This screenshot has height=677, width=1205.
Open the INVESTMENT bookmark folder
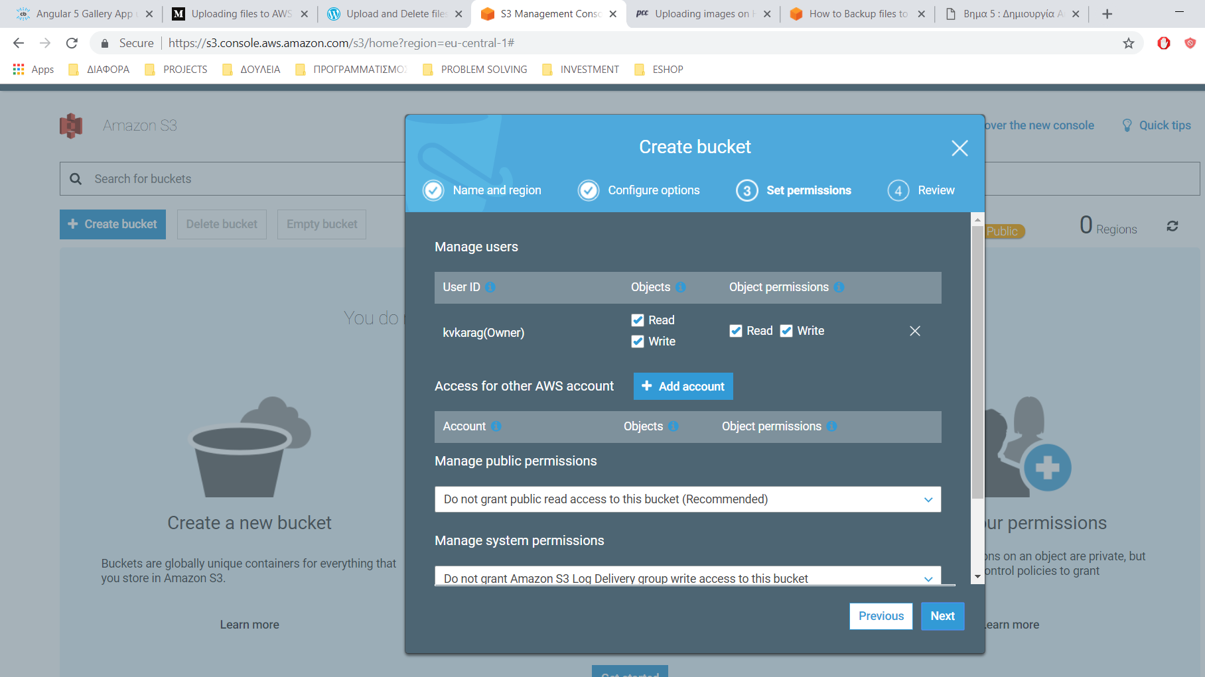[x=581, y=70]
